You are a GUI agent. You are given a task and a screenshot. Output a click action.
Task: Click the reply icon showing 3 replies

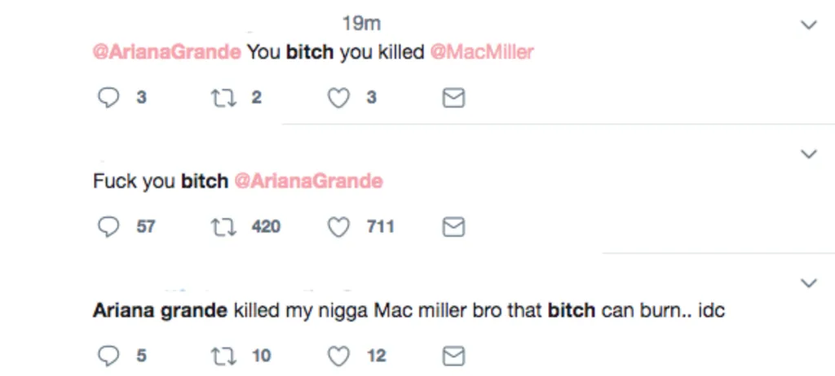click(x=108, y=98)
